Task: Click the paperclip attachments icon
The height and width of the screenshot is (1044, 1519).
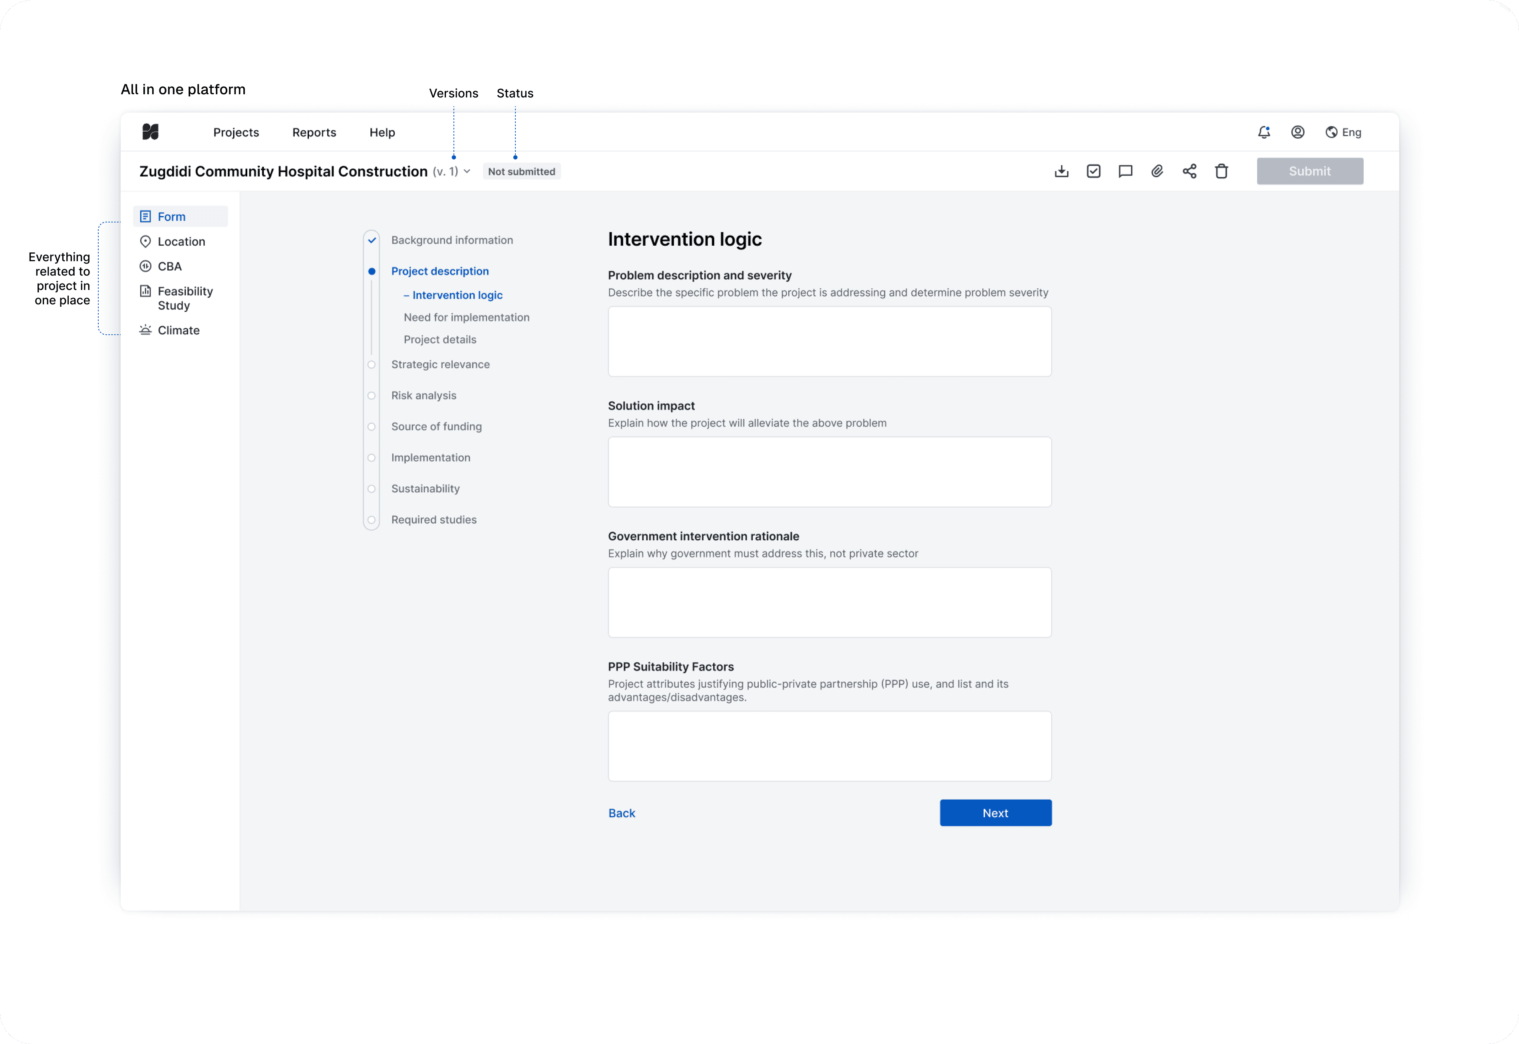Action: tap(1157, 171)
